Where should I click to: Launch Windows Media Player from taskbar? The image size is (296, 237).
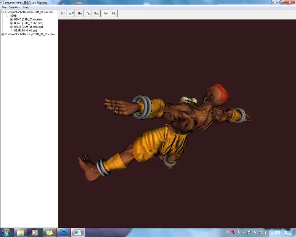[35, 232]
